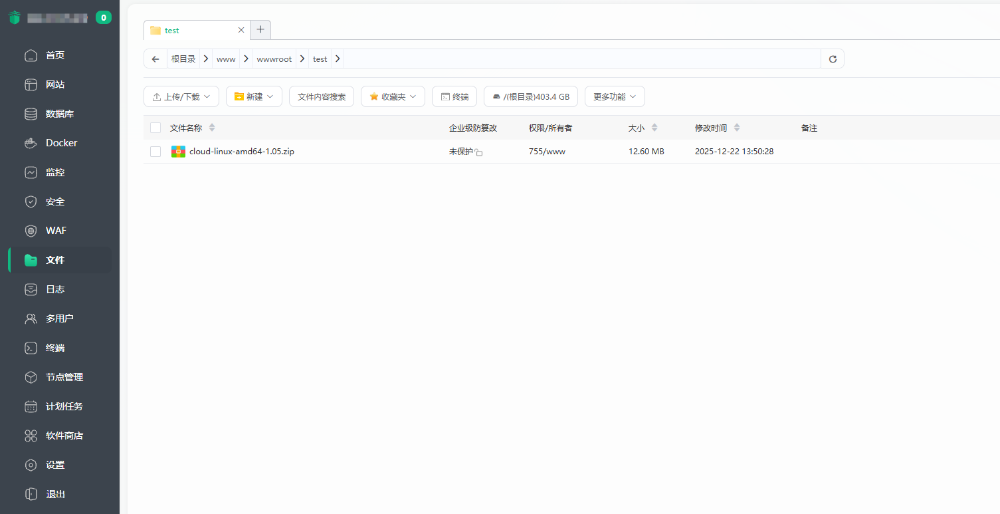Open the 数据库 database sidebar item

coord(60,114)
